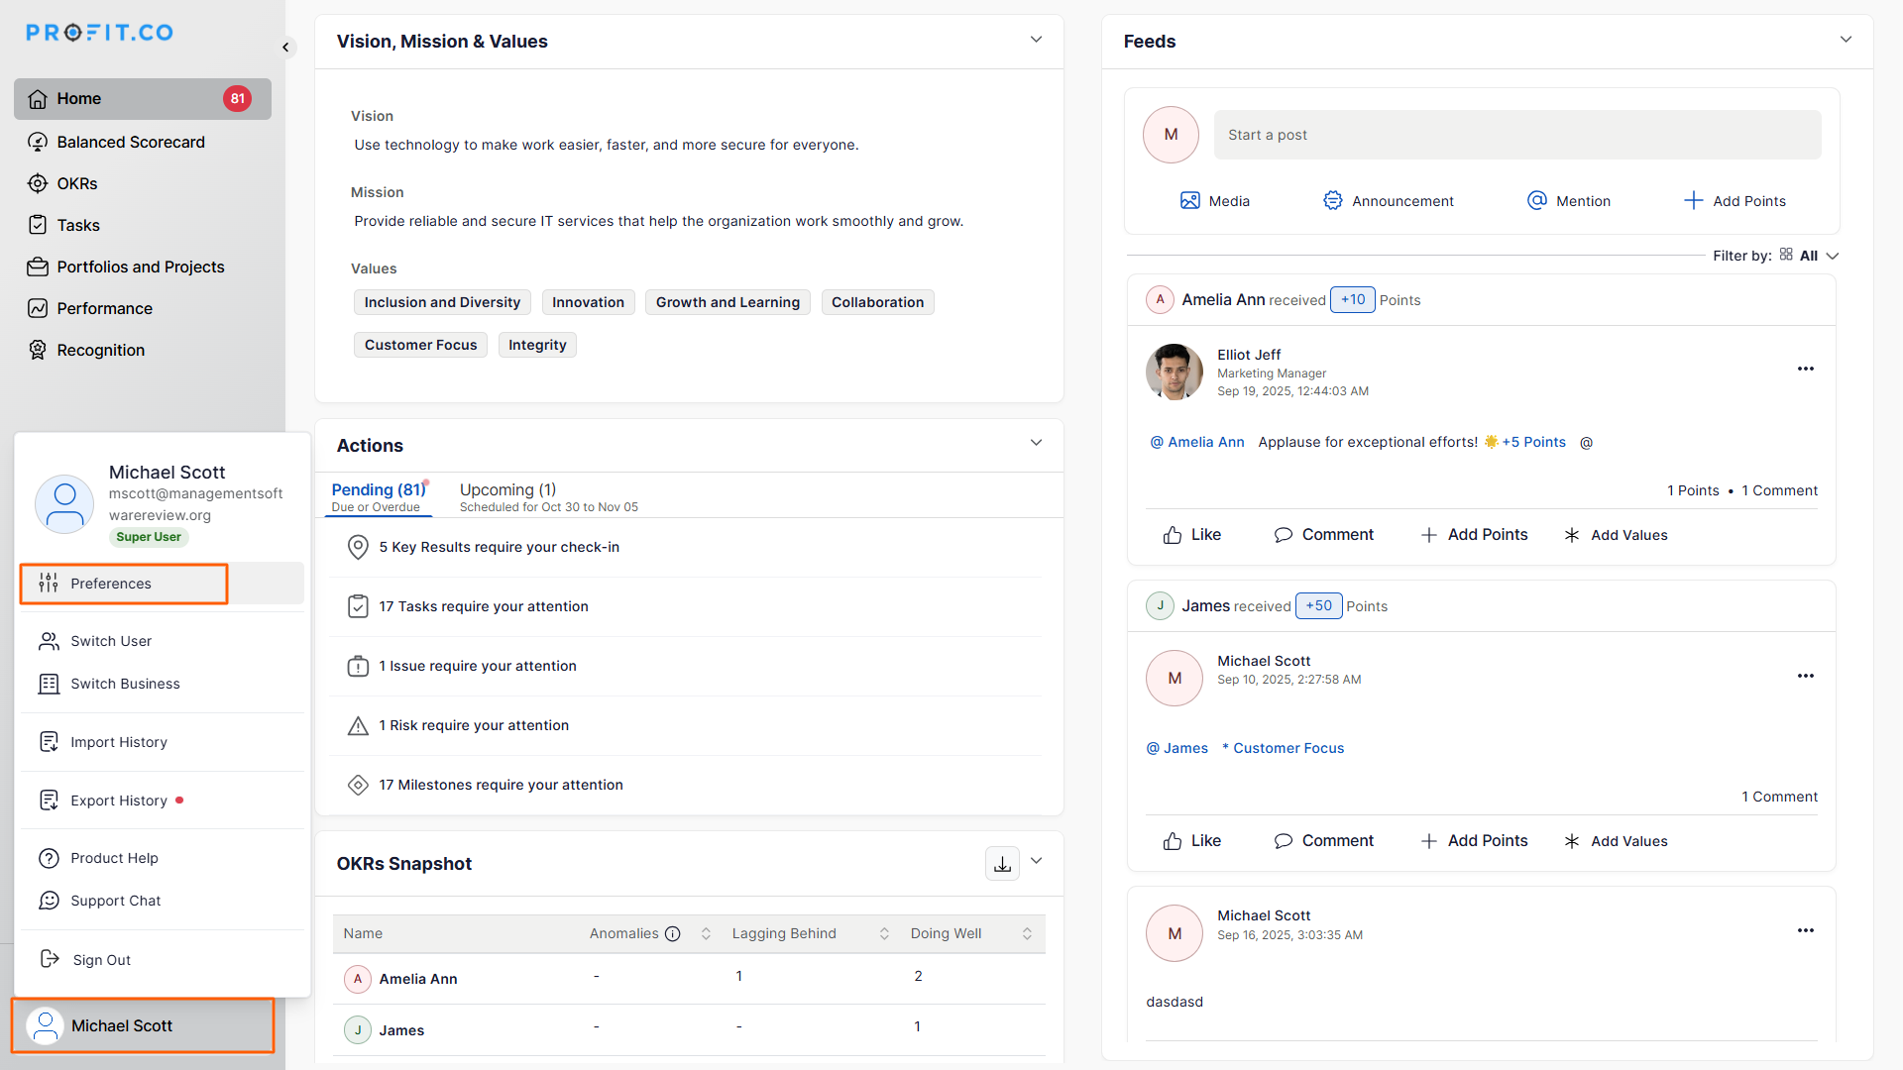This screenshot has height=1070, width=1903.
Task: Sort table by Doing Well column
Action: pyautogui.click(x=1027, y=933)
